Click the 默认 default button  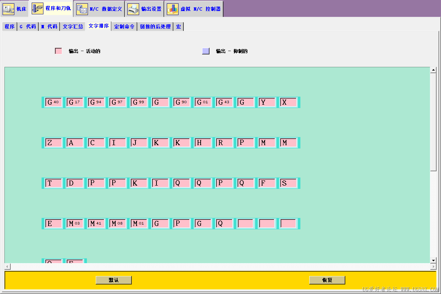[114, 280]
